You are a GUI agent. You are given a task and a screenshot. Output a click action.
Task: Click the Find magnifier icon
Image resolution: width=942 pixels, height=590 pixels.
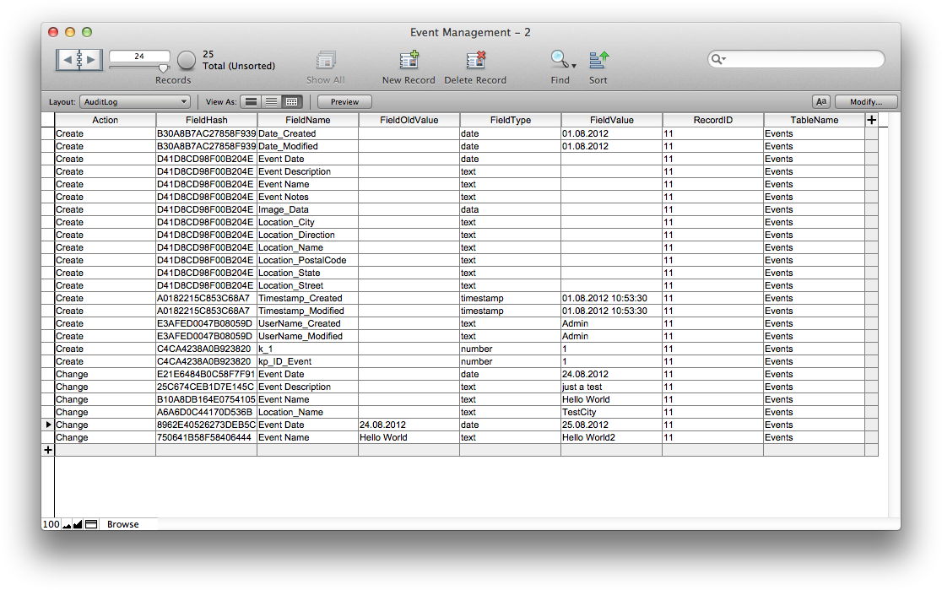click(559, 59)
